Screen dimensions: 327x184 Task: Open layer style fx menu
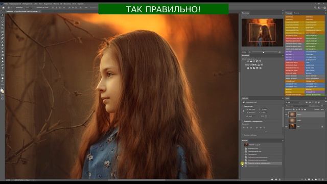(306, 179)
